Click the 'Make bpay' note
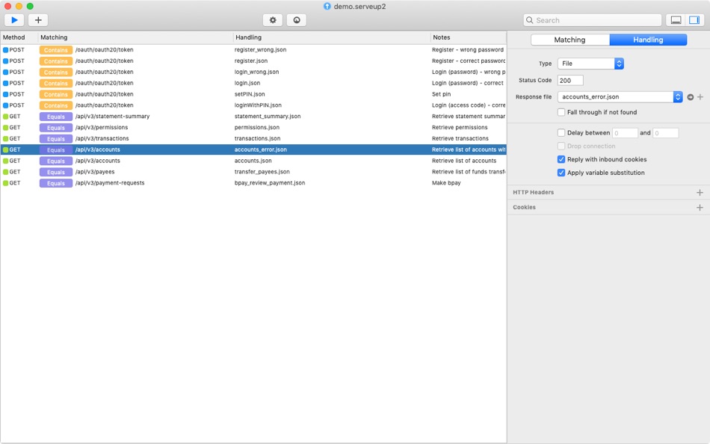This screenshot has width=710, height=444. coord(446,183)
